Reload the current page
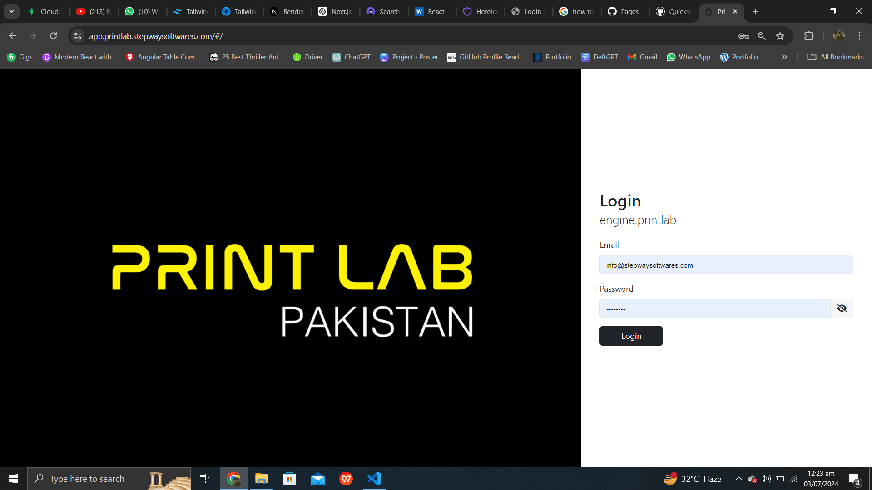The width and height of the screenshot is (872, 490). [53, 36]
